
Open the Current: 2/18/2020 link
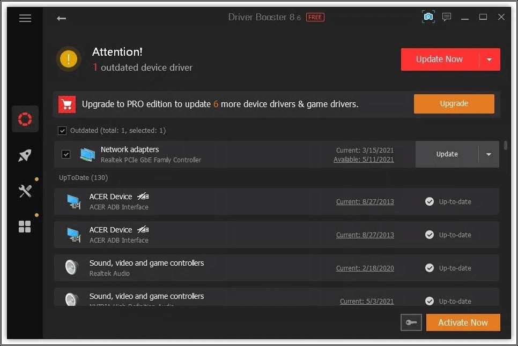coord(365,268)
